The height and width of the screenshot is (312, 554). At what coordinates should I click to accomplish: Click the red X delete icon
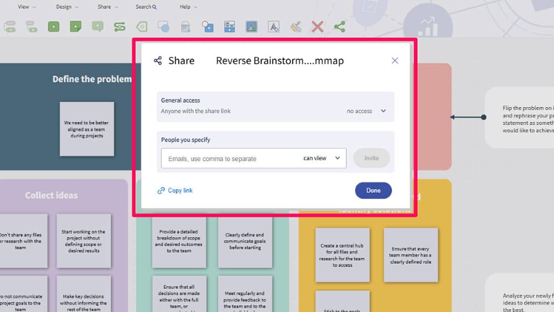coord(317,27)
